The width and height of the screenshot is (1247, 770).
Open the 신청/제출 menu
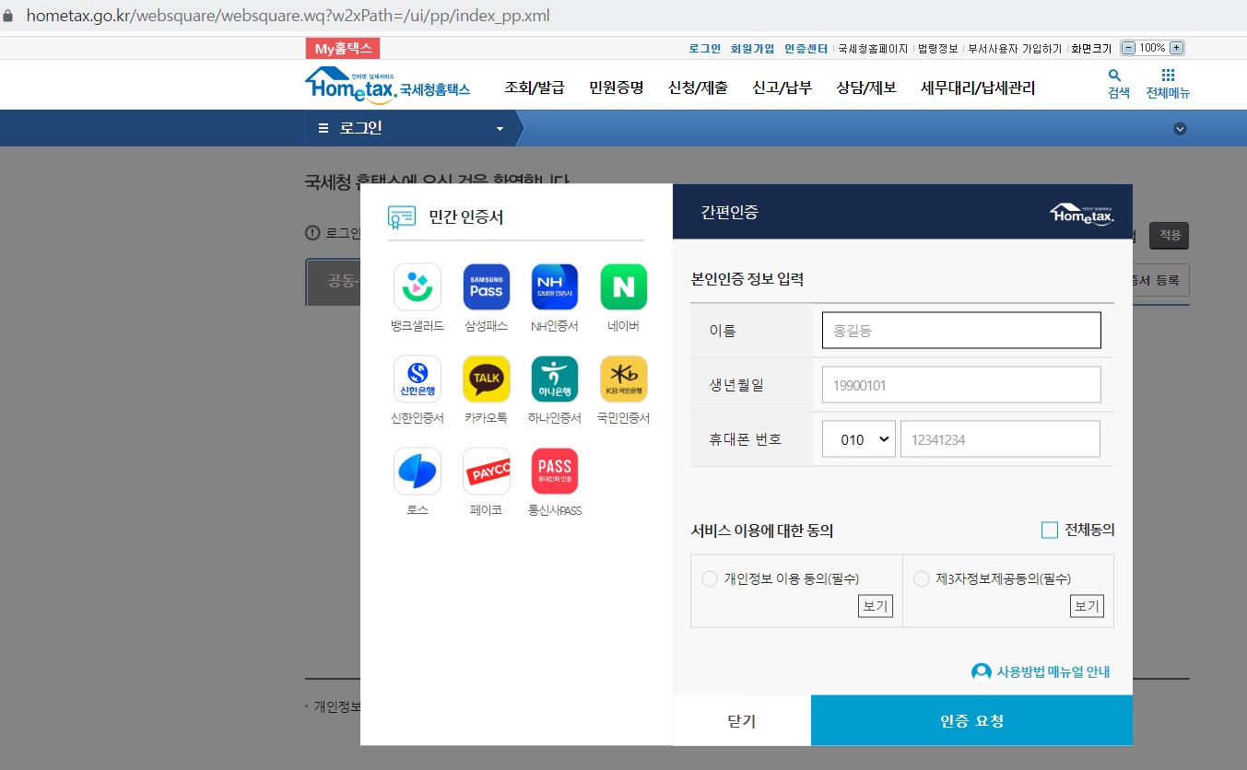[698, 87]
